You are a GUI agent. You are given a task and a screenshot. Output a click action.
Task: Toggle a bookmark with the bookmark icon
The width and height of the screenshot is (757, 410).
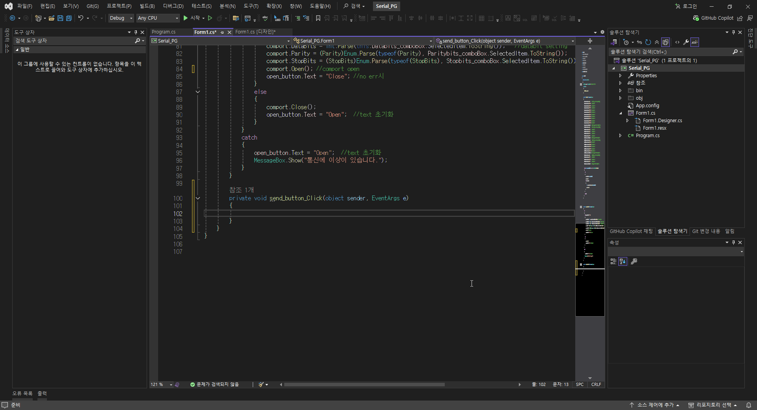[318, 18]
